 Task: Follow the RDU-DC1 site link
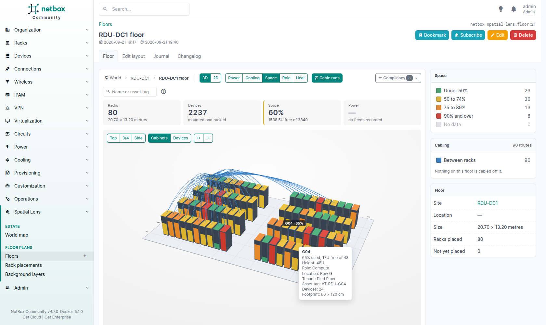pyautogui.click(x=487, y=203)
